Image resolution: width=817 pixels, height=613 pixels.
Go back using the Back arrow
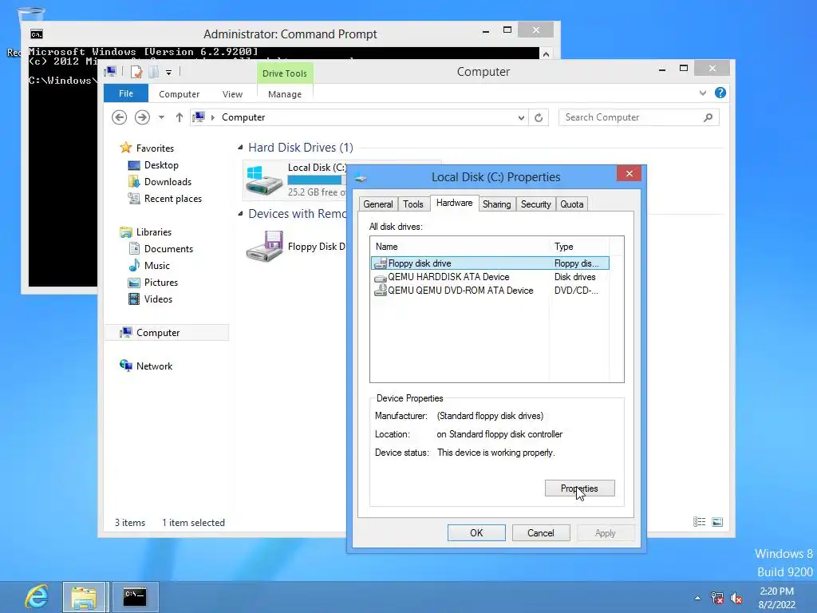pos(120,117)
